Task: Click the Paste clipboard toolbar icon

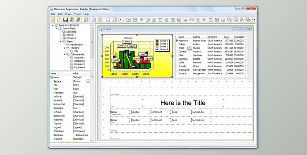Action: (100, 20)
